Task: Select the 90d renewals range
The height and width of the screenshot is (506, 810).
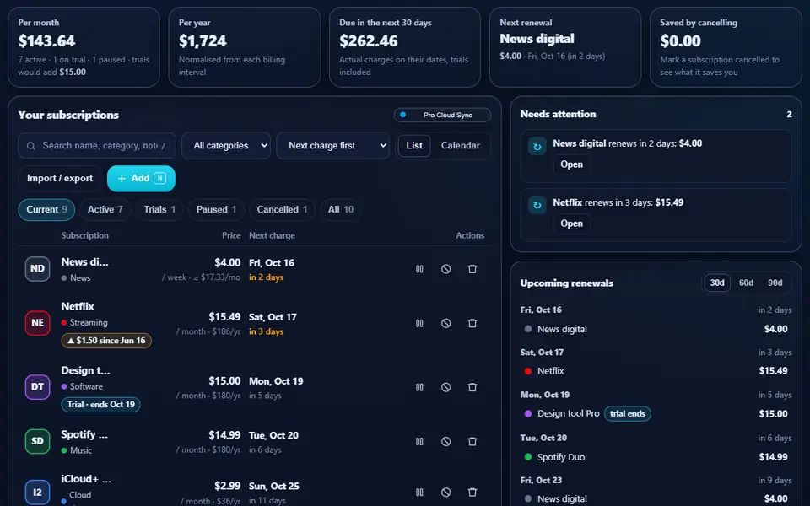Action: coord(775,283)
